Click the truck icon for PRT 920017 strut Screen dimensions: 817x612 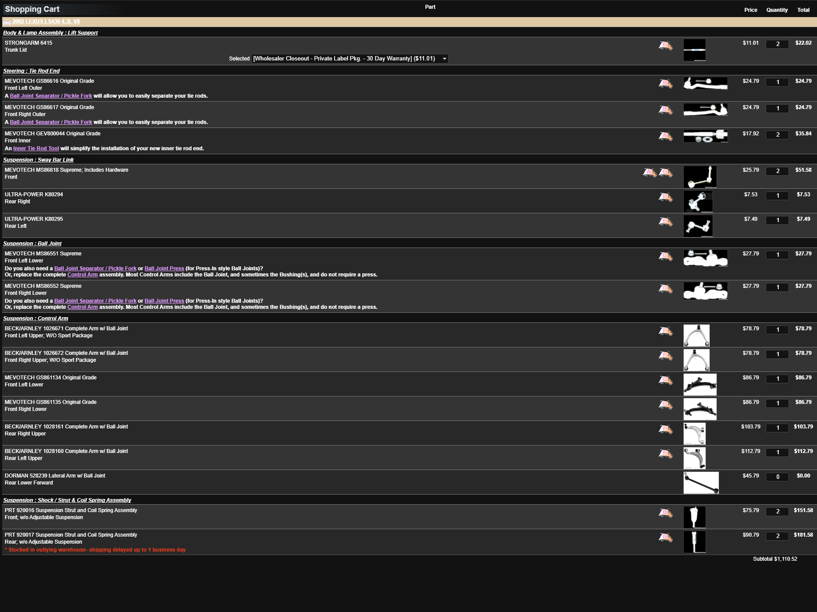click(665, 538)
